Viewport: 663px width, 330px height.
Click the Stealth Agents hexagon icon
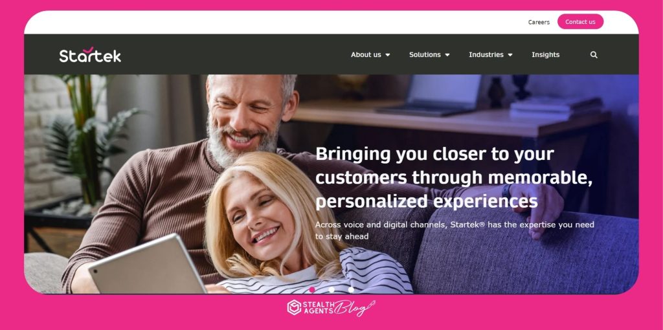tap(295, 307)
